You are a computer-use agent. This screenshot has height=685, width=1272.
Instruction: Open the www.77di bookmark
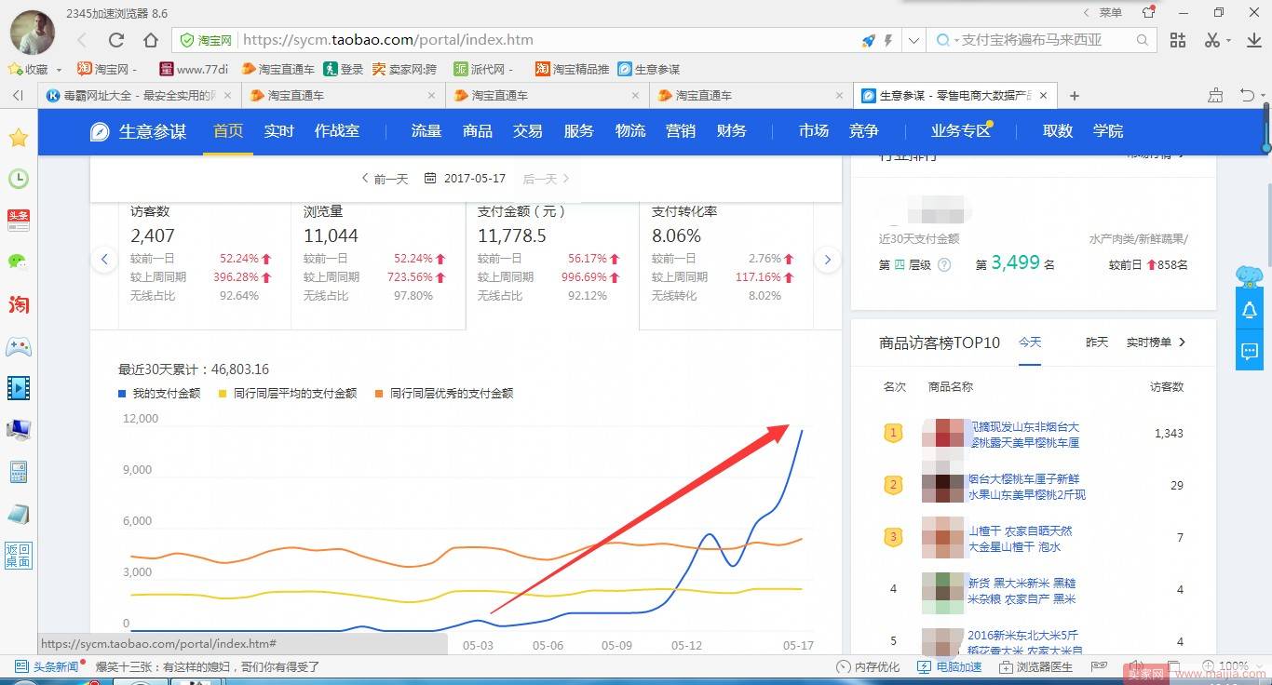(x=194, y=69)
